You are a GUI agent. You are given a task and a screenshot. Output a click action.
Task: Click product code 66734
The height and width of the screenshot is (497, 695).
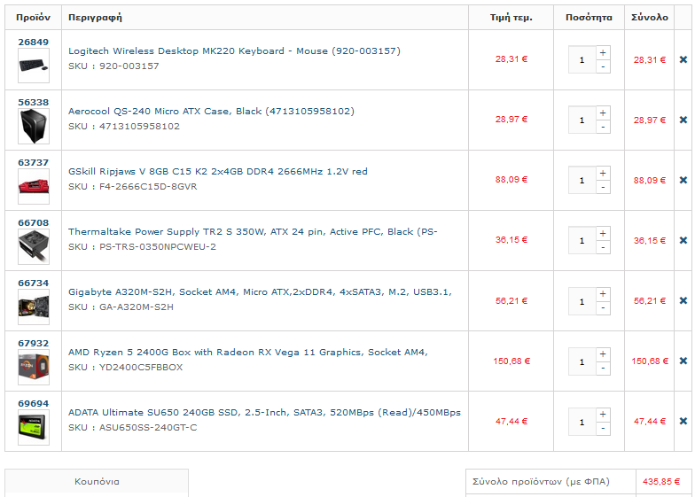pos(34,283)
